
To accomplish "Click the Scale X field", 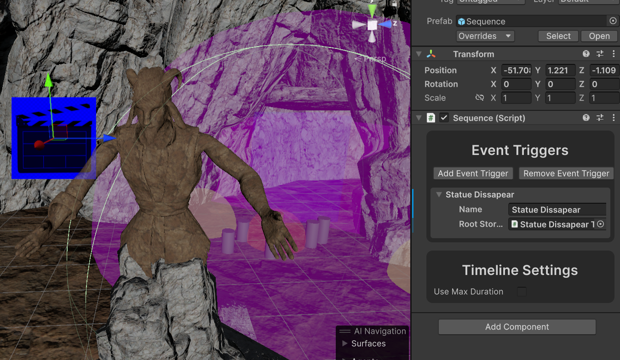I will point(516,98).
